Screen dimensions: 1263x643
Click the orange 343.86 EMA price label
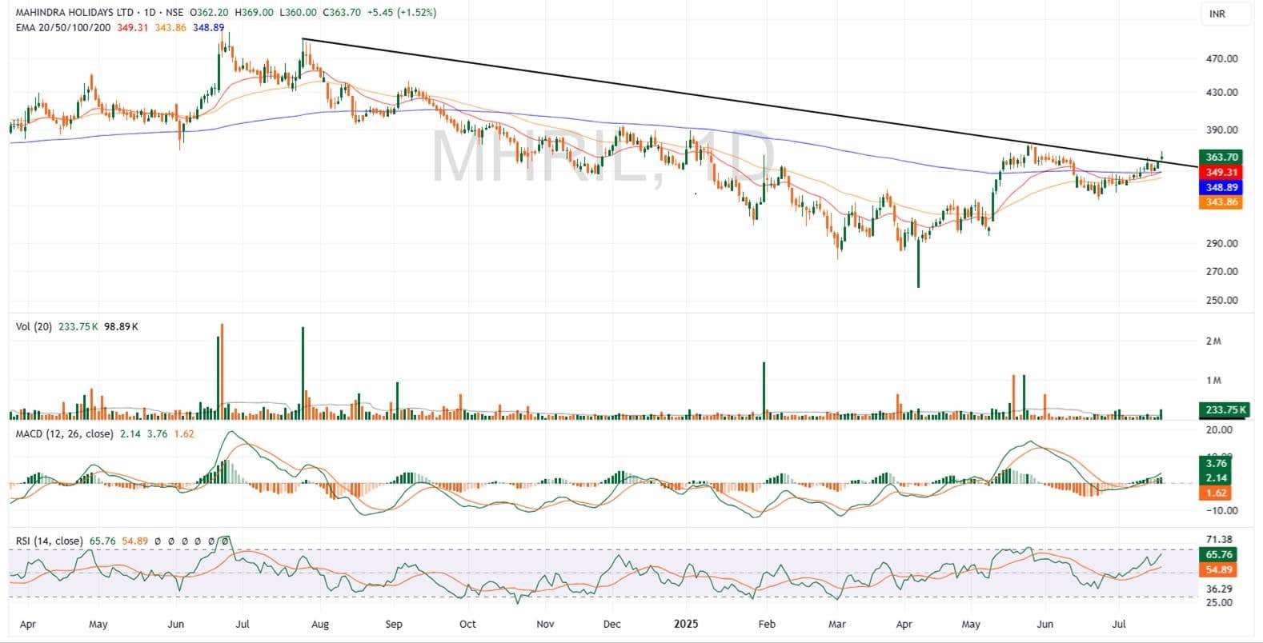click(x=1221, y=203)
